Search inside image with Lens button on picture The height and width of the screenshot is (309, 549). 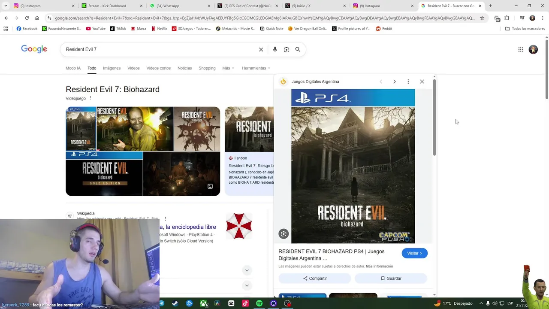tap(284, 234)
